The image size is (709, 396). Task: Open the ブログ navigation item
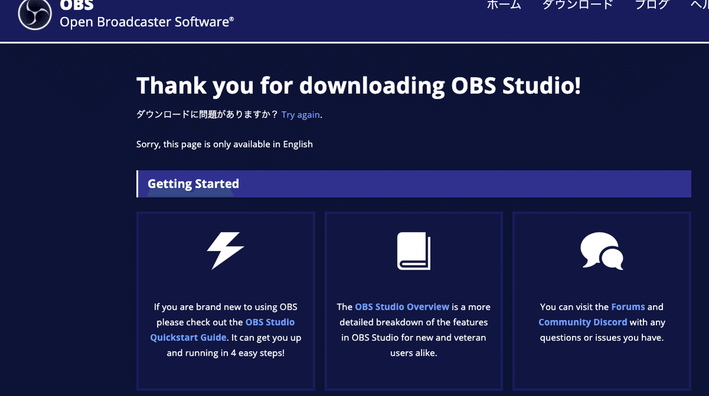coord(652,5)
